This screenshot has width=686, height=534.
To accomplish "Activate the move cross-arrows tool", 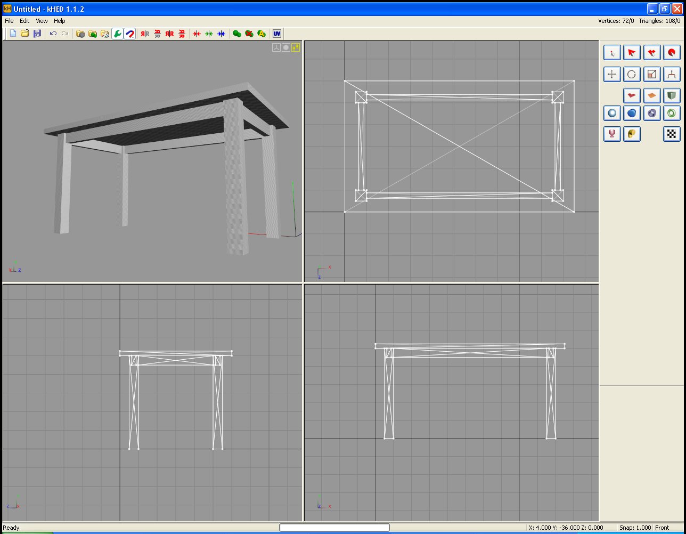I will click(612, 74).
